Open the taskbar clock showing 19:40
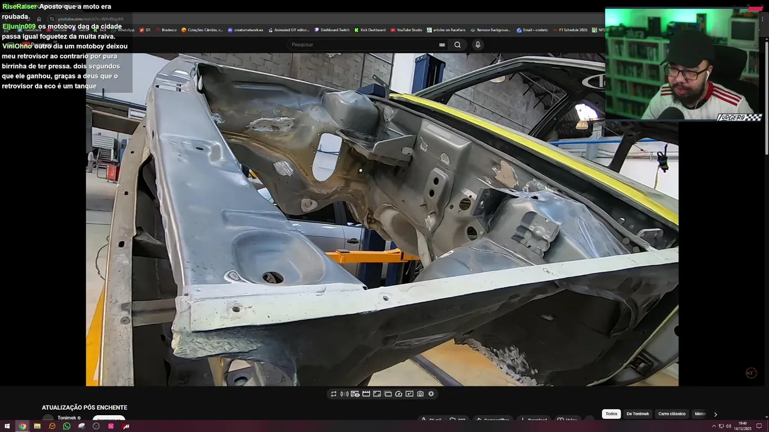Image resolution: width=769 pixels, height=432 pixels. 743,426
